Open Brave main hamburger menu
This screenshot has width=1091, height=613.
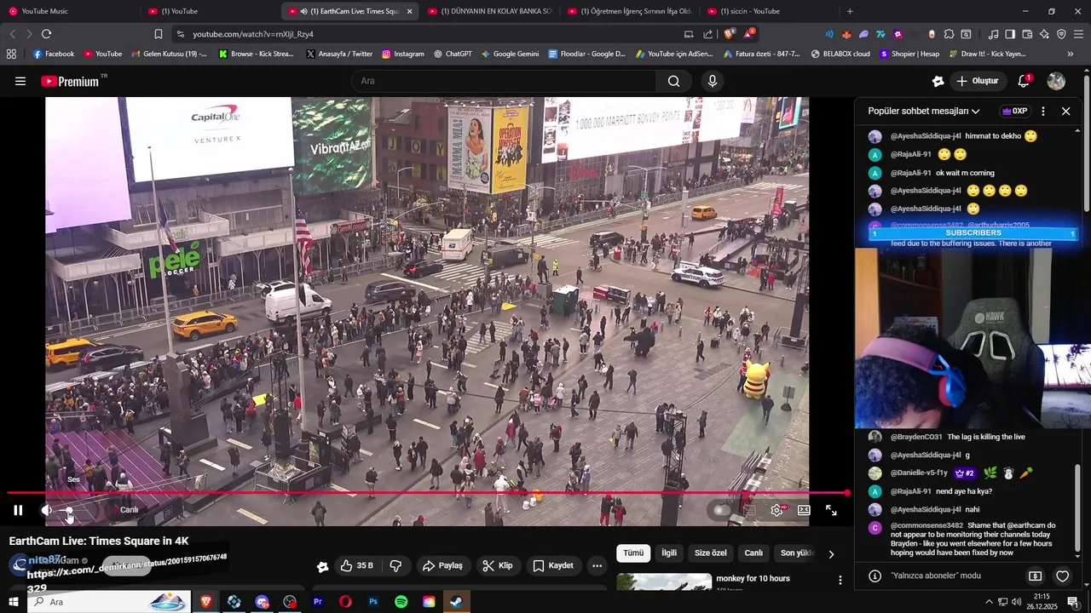pos(1078,34)
